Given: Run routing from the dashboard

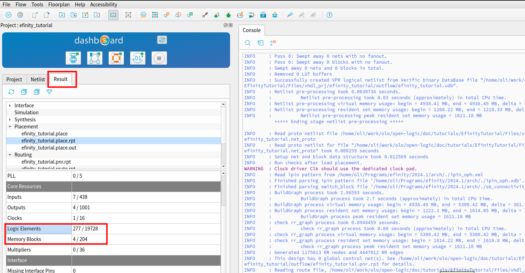Looking at the screenshot, I should point(116,58).
